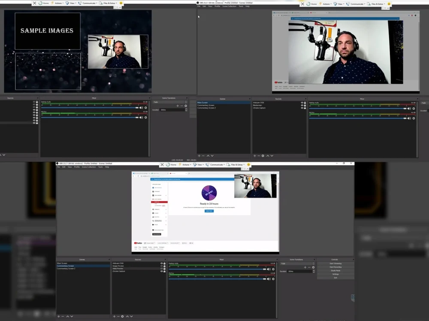Open transition properties gear in bottom OBS window
Viewport: 429px width, 321px height.
313,267
